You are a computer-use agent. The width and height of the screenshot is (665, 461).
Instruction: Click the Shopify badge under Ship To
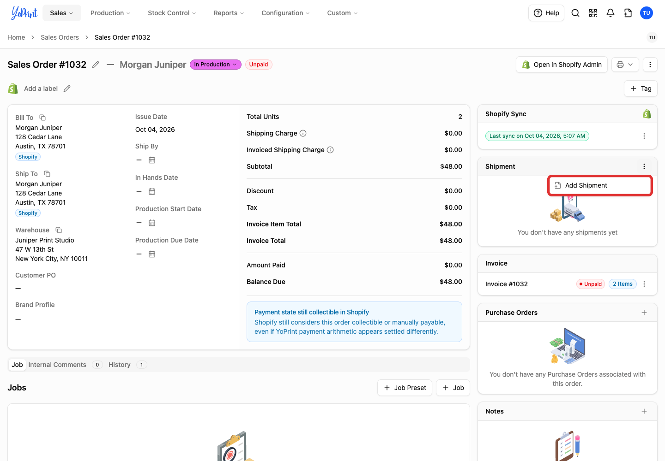(28, 213)
